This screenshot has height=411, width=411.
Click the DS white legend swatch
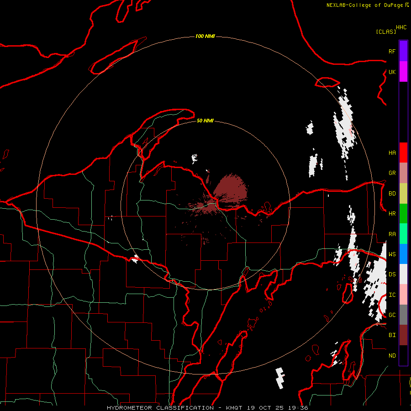[x=403, y=274]
